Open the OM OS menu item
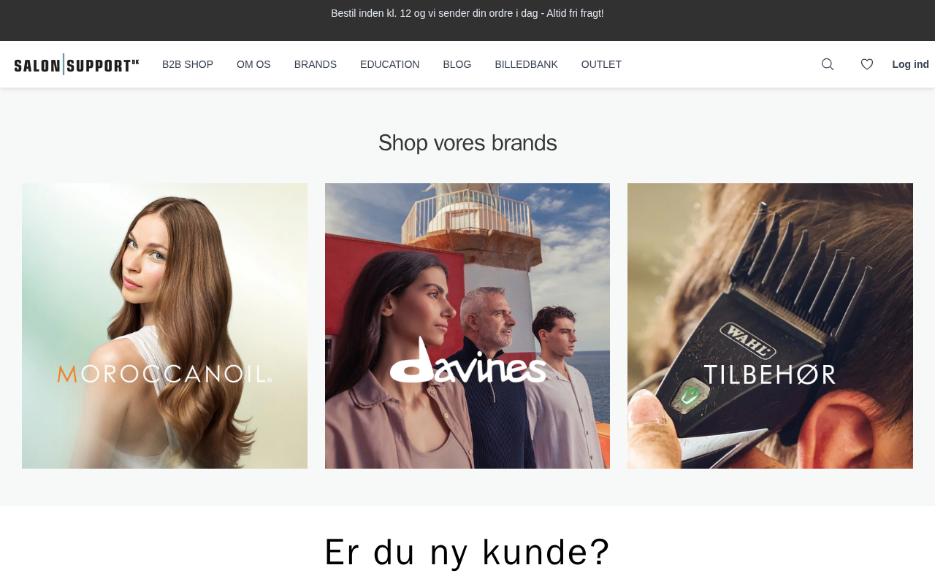935x584 pixels. (x=253, y=64)
